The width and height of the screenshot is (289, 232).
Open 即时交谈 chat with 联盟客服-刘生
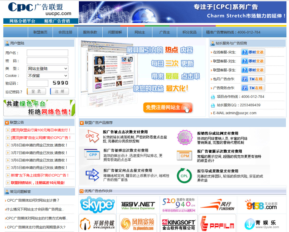point(253,61)
